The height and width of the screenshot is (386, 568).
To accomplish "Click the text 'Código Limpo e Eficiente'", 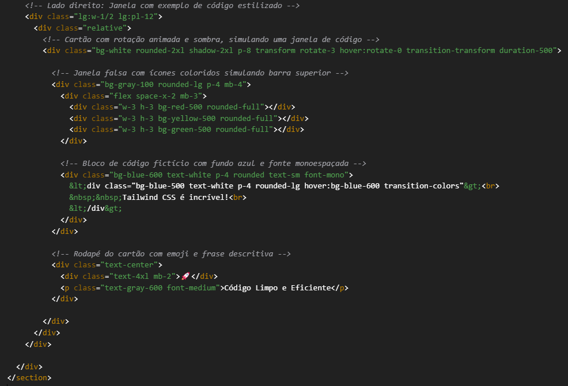I will [278, 288].
